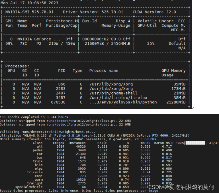Viewport: 219px width, 193px height.
Task: Click 21300 instances for car
Action: [81, 154]
